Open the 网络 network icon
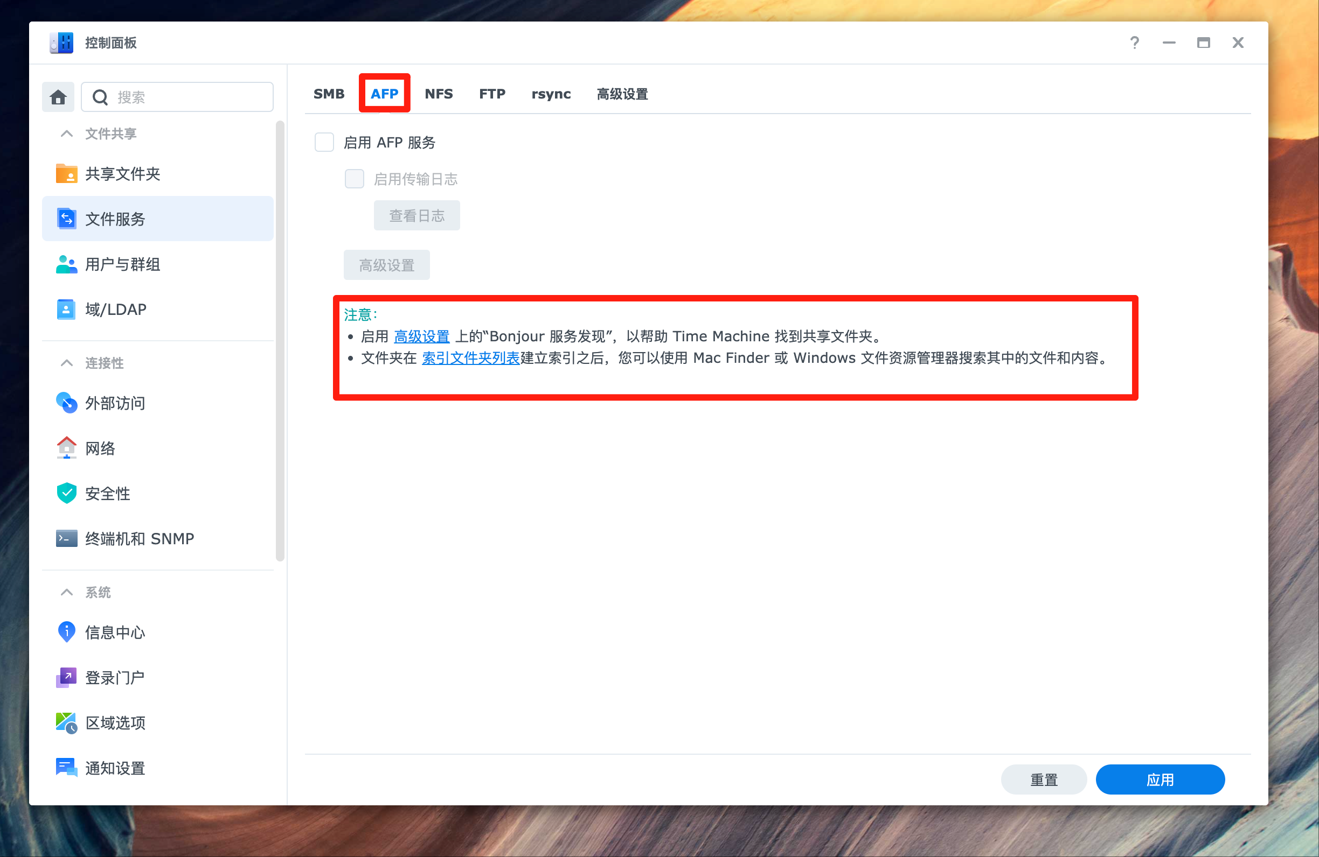 66,448
